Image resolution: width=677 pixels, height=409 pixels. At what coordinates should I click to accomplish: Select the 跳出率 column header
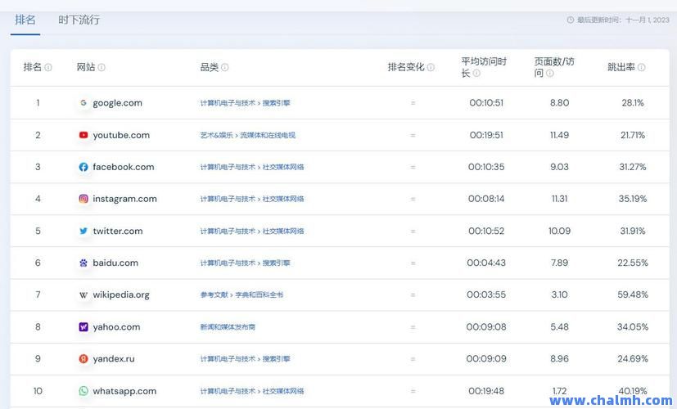tap(621, 67)
